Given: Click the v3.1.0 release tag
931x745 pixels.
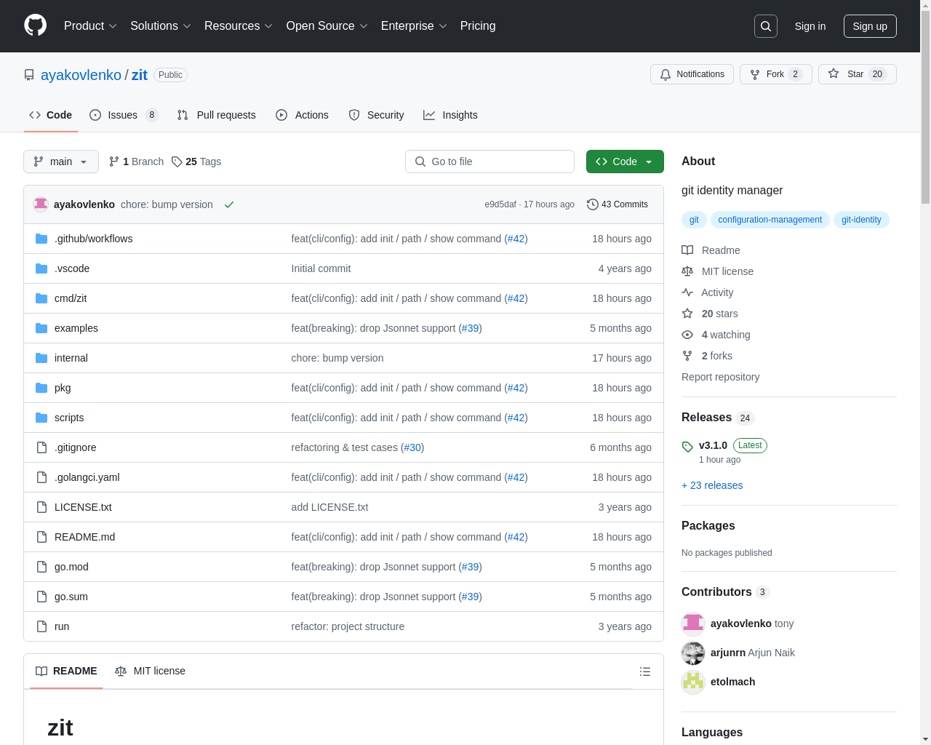Looking at the screenshot, I should click(713, 445).
